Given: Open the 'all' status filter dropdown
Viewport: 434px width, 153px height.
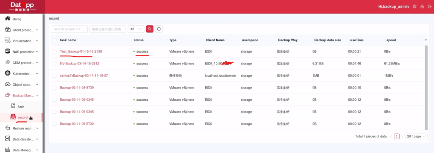Looking at the screenshot, I should [136, 29].
